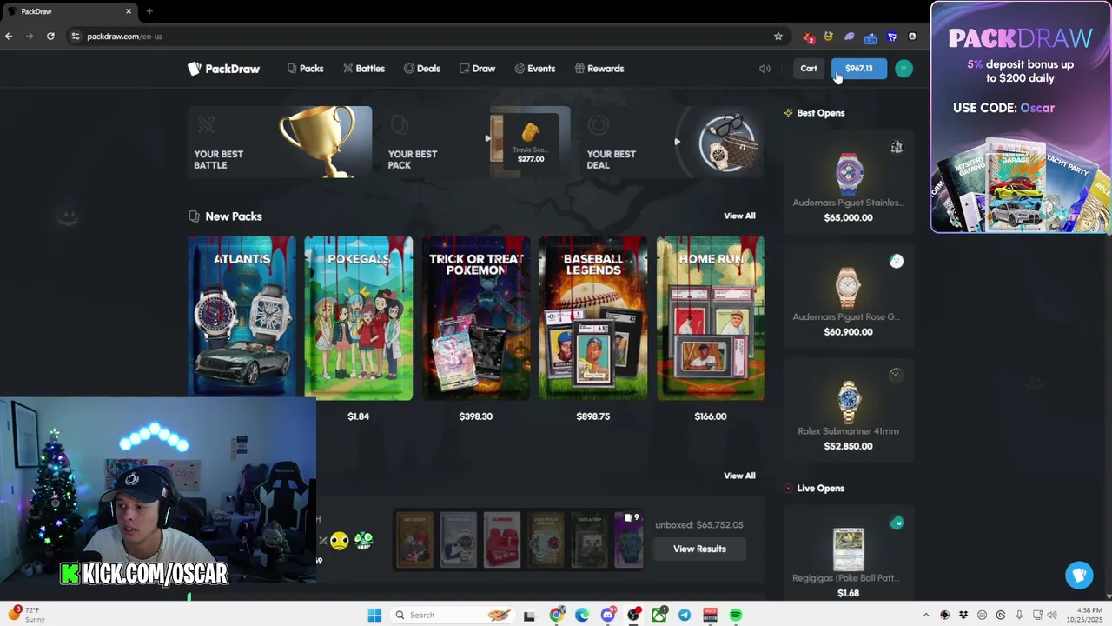Expand hidden system tray icons chevron
This screenshot has height=626, width=1112.
pos(926,616)
